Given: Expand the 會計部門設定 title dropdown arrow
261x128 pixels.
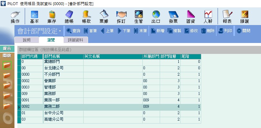Looking at the screenshot, I should click(x=60, y=31).
